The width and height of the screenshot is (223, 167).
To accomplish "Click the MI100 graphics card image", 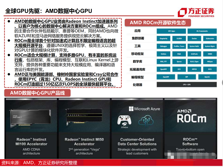I will (30, 118).
